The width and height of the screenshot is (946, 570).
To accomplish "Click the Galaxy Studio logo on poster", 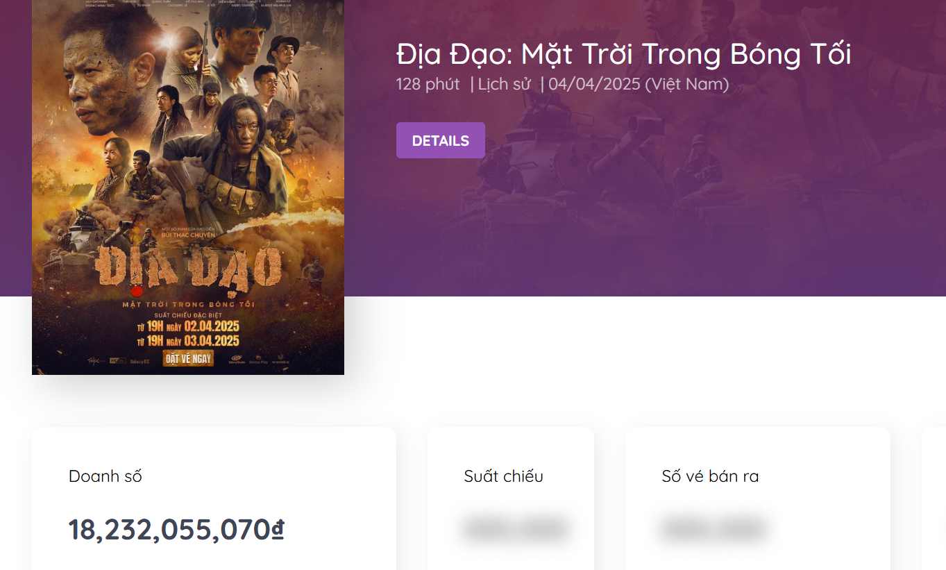I will (x=237, y=360).
